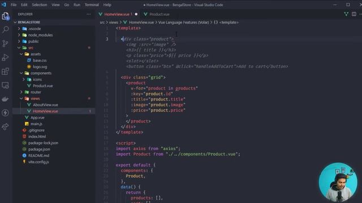Open vite.config.js in the explorer
The width and height of the screenshot is (362, 203).
coord(38,162)
